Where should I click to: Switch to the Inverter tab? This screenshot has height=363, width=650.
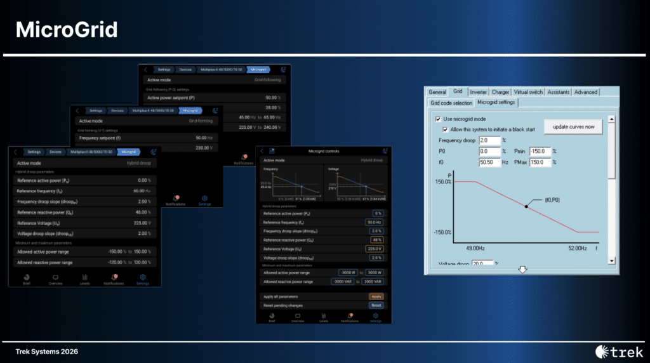(x=478, y=92)
